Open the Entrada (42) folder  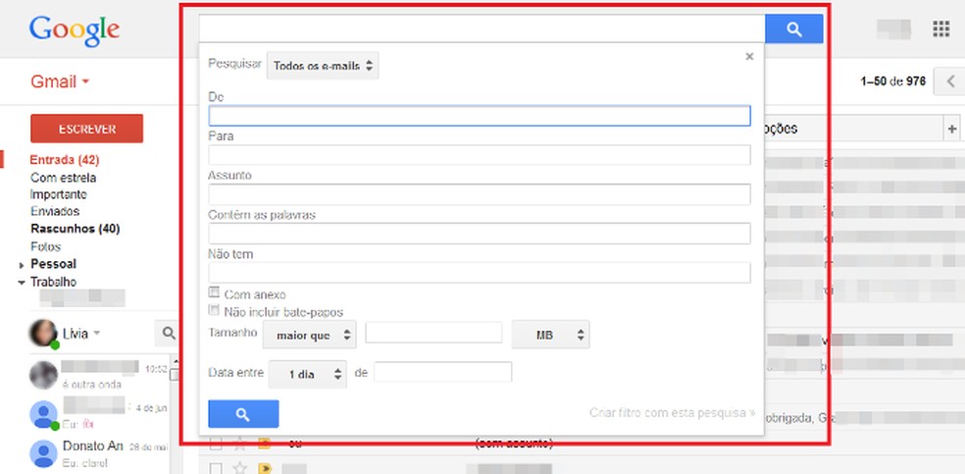(x=65, y=160)
